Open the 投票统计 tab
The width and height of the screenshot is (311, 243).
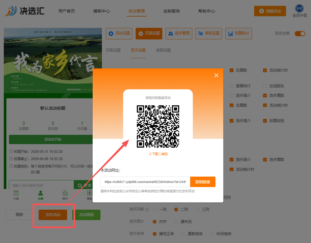click(x=239, y=33)
